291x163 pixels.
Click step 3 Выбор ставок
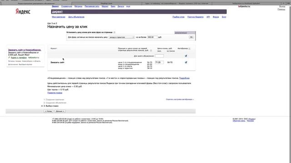point(52,106)
